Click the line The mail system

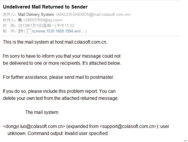pos(42,112)
